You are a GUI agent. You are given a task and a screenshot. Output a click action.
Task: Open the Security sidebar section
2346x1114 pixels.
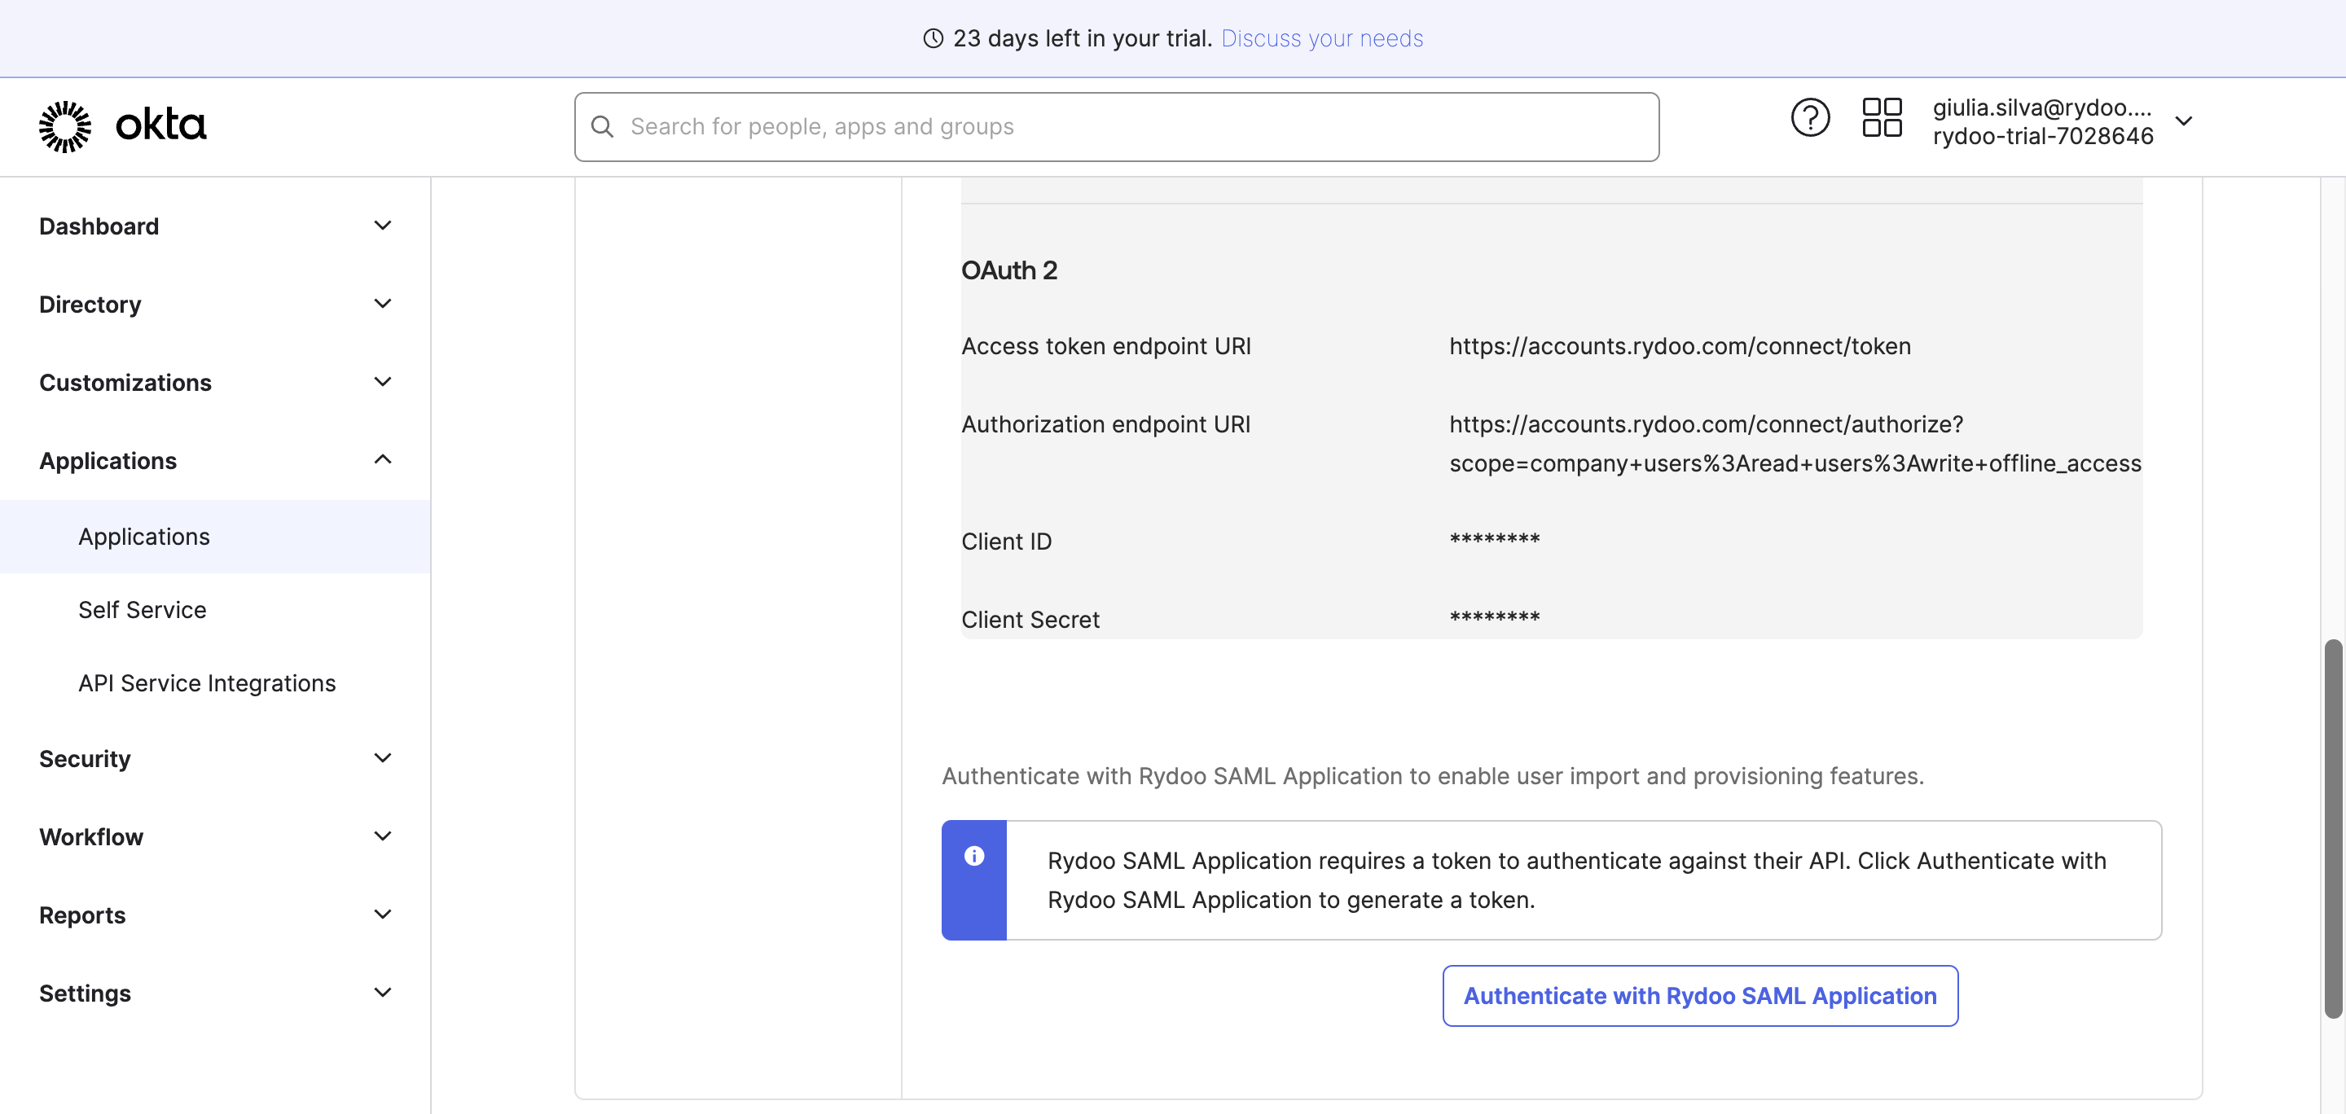click(215, 758)
